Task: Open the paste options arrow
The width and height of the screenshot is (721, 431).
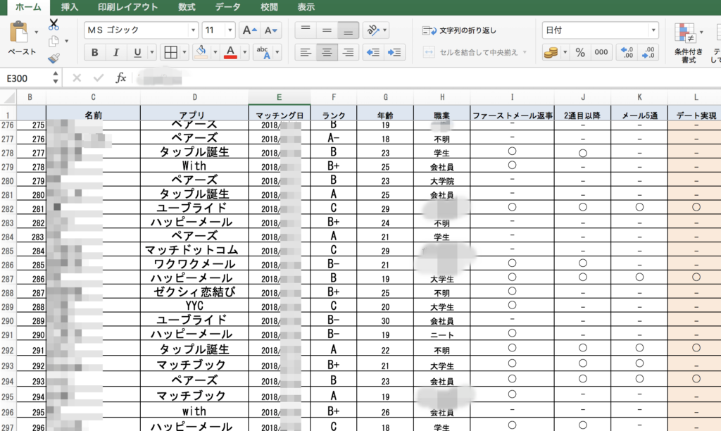Action: pos(37,32)
